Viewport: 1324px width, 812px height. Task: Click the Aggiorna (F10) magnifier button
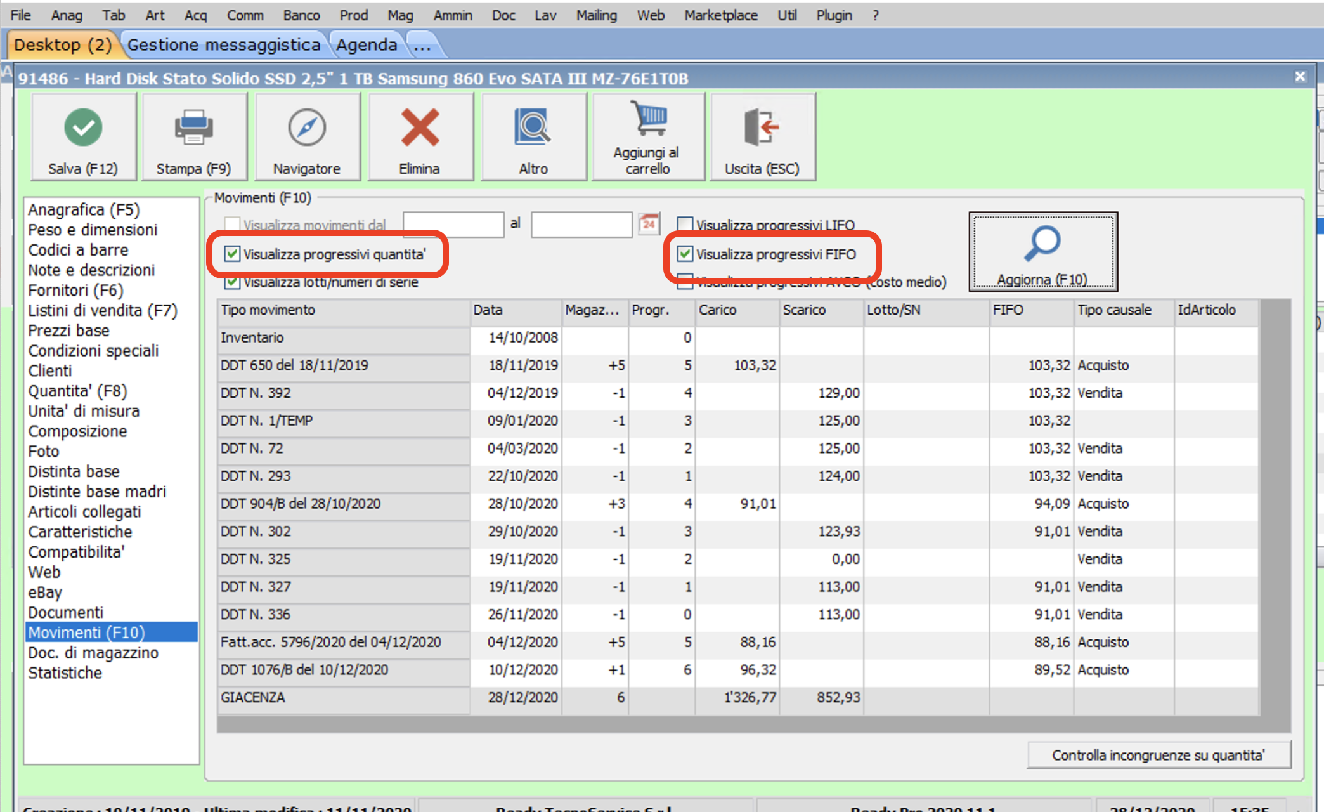pyautogui.click(x=1042, y=252)
